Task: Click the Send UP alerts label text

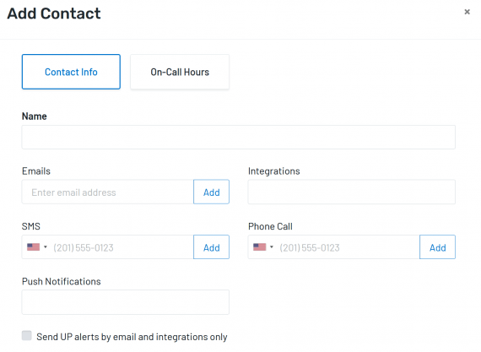Action: (132, 337)
